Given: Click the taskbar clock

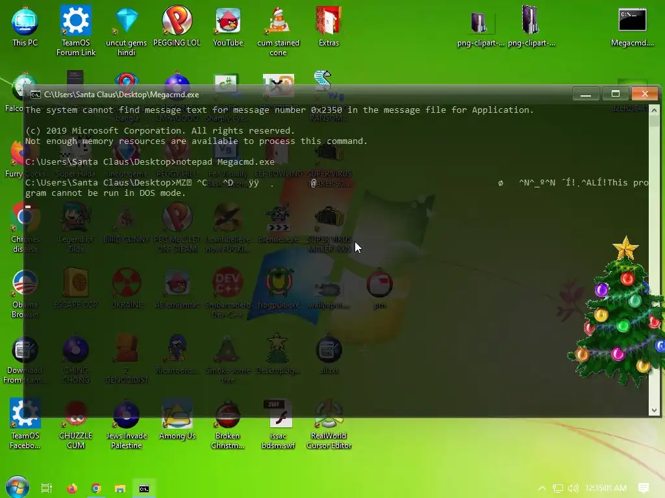Looking at the screenshot, I should [606, 488].
